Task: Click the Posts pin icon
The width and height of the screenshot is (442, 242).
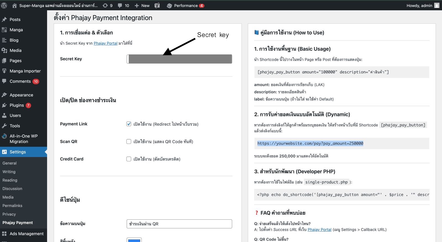Action: [4, 19]
